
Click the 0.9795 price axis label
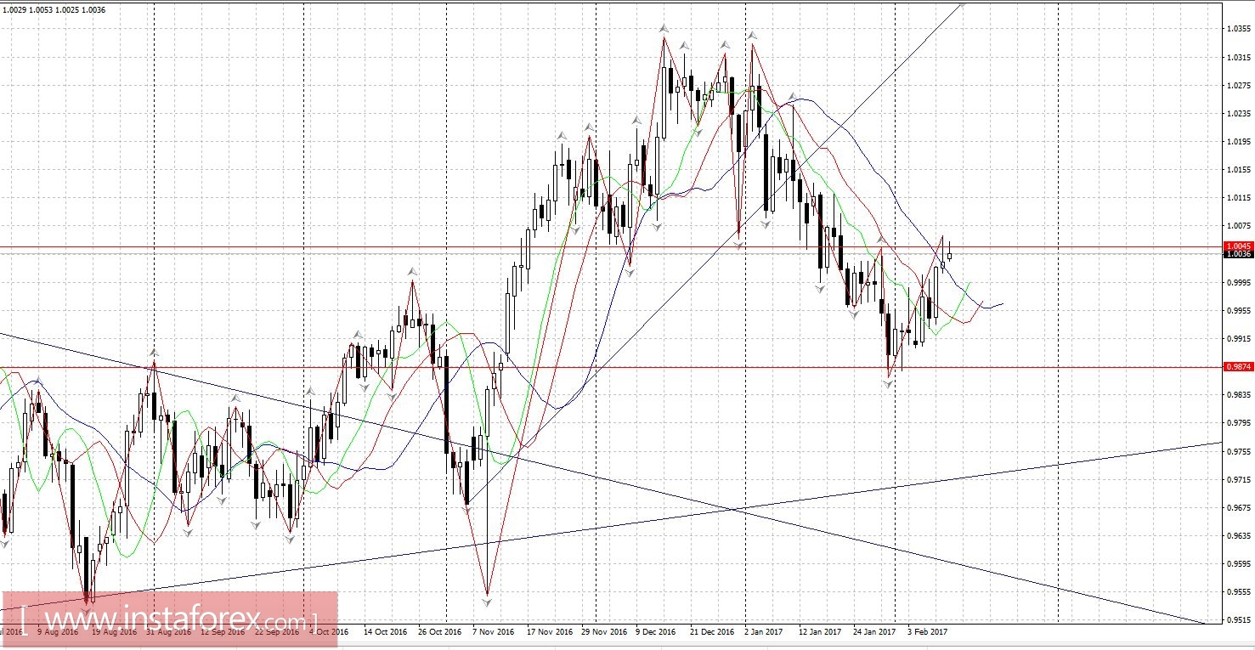(x=1238, y=423)
